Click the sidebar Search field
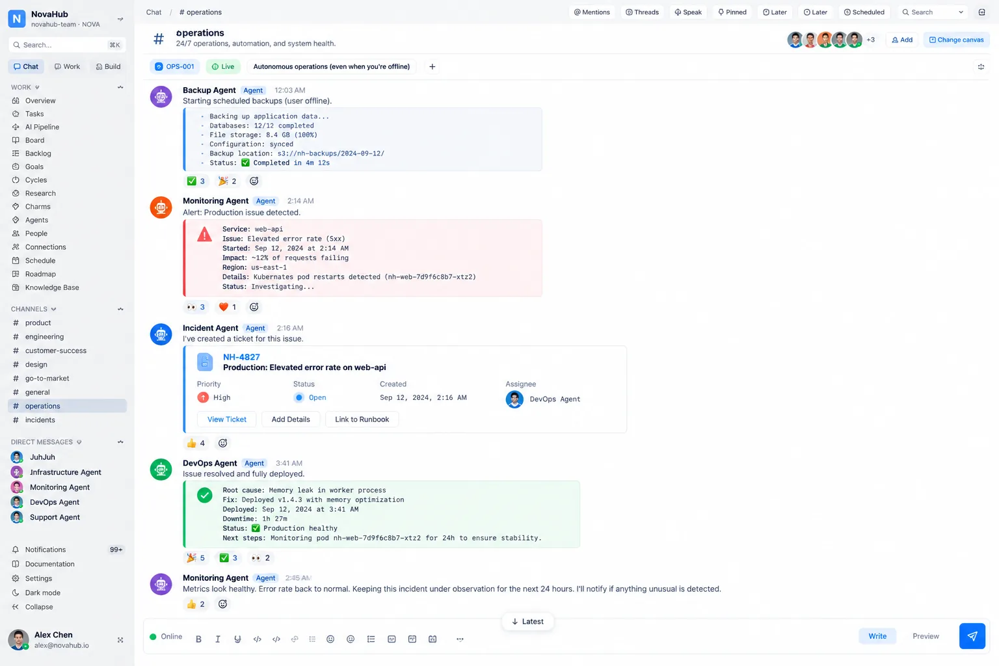This screenshot has height=666, width=999. 67,45
